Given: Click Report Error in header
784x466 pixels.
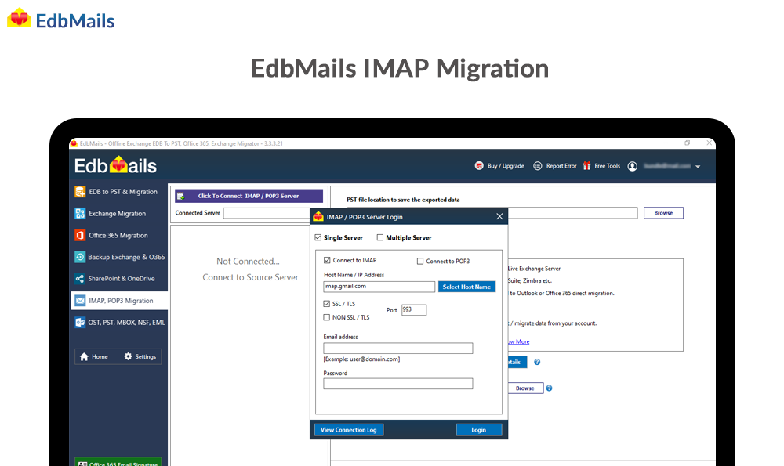Looking at the screenshot, I should (554, 166).
